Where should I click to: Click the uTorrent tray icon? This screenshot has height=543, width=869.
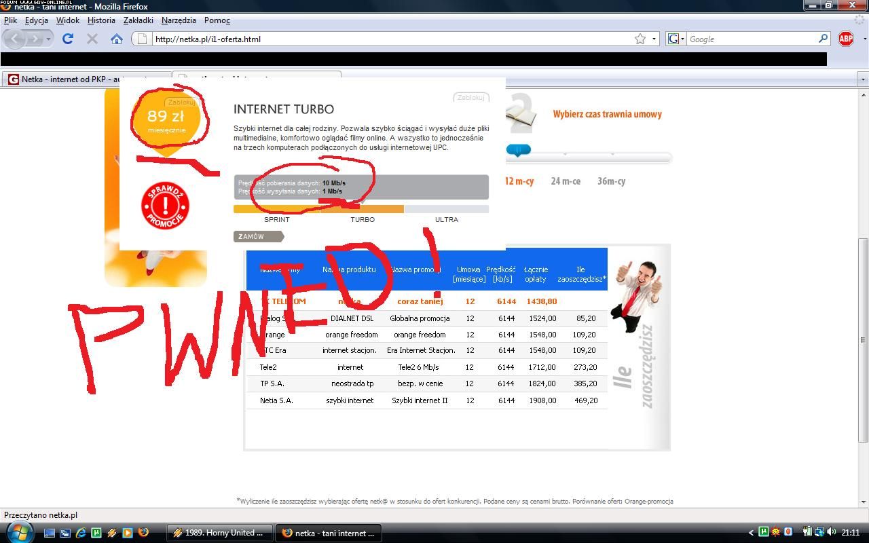click(x=764, y=532)
